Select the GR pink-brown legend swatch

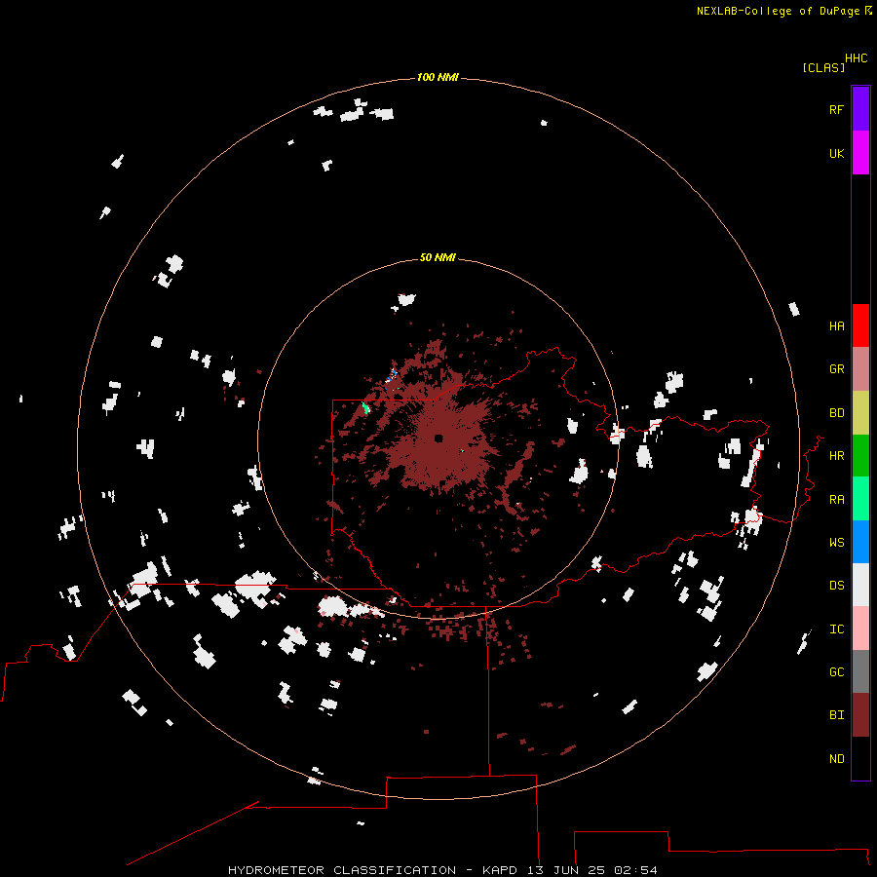tap(860, 369)
